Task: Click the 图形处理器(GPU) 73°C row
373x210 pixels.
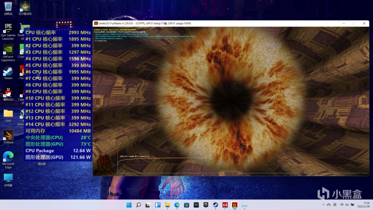Action: pyautogui.click(x=58, y=144)
